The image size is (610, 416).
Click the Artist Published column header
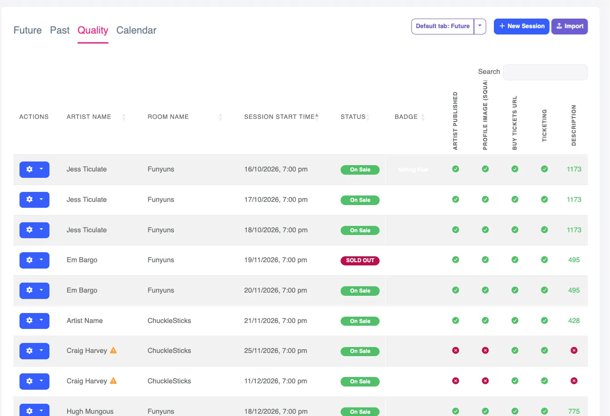pos(455,121)
